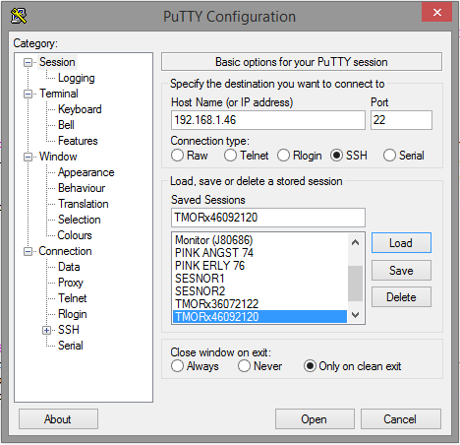
Task: Collapse the Connection tree branch
Action: pyautogui.click(x=29, y=251)
